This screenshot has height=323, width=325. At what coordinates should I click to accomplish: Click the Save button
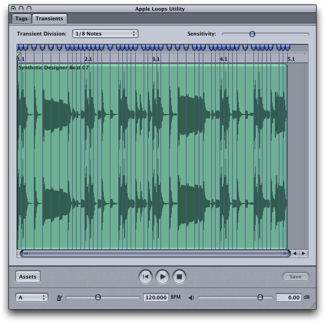click(296, 277)
